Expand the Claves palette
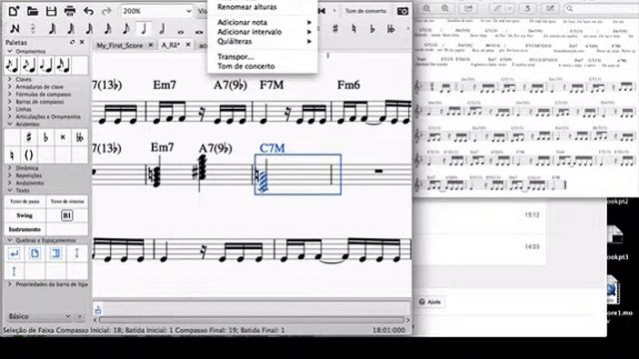Screen dimensions: 639x359 point(10,80)
